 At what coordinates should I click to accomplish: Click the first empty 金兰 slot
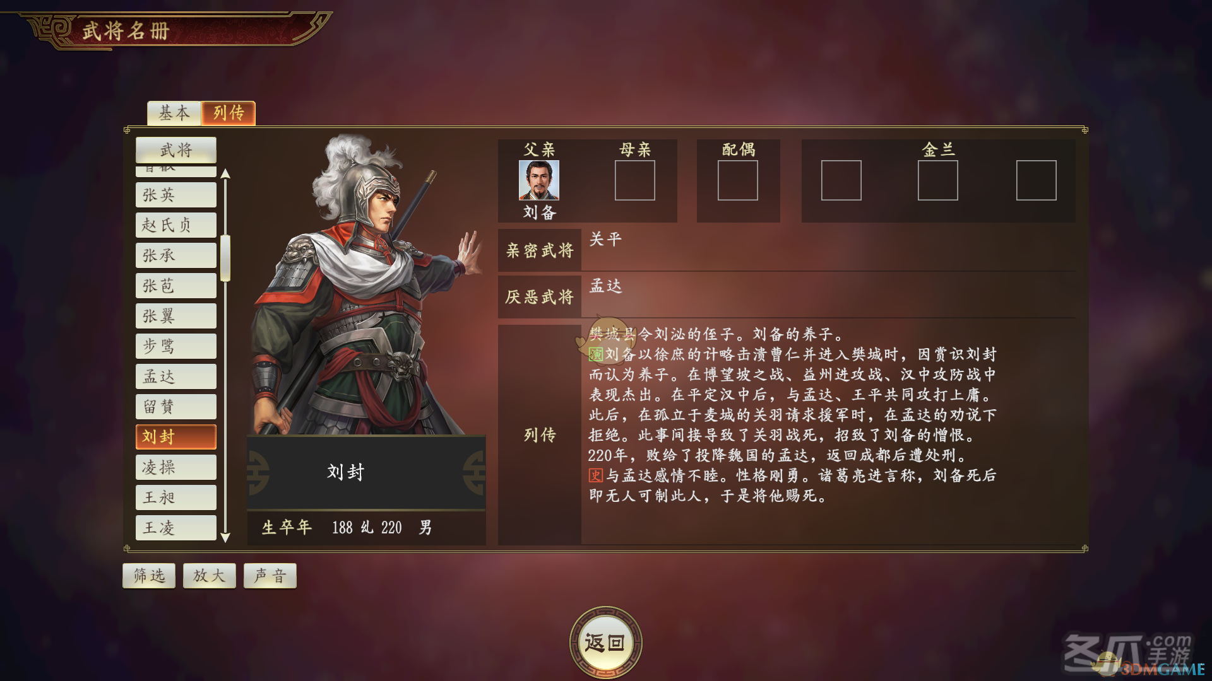coord(841,180)
